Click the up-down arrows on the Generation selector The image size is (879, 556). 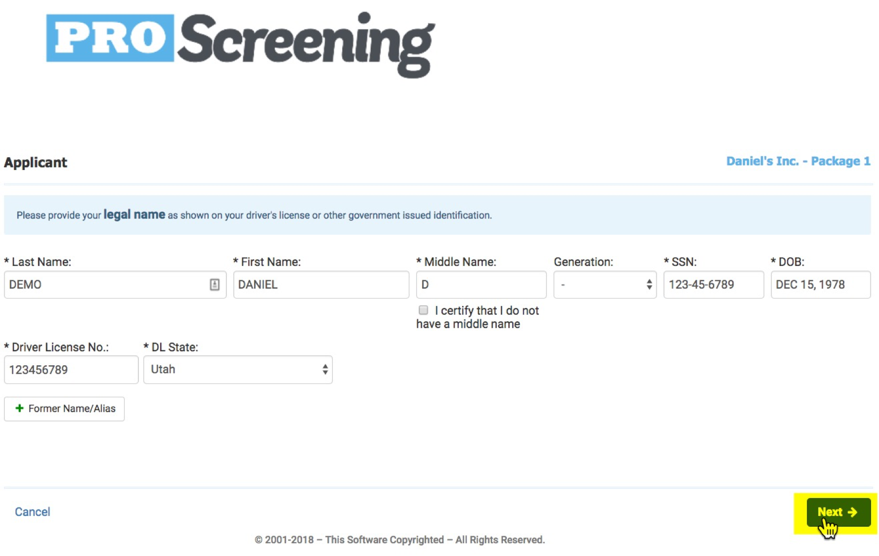649,285
